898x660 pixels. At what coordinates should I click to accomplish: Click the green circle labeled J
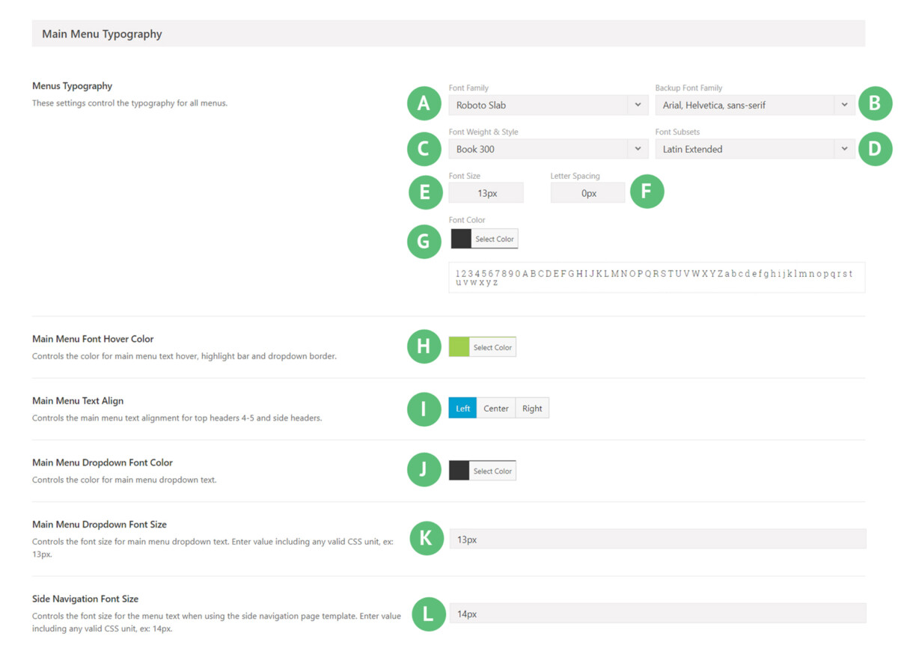point(424,469)
